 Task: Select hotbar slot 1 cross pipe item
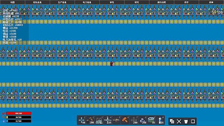82,120
